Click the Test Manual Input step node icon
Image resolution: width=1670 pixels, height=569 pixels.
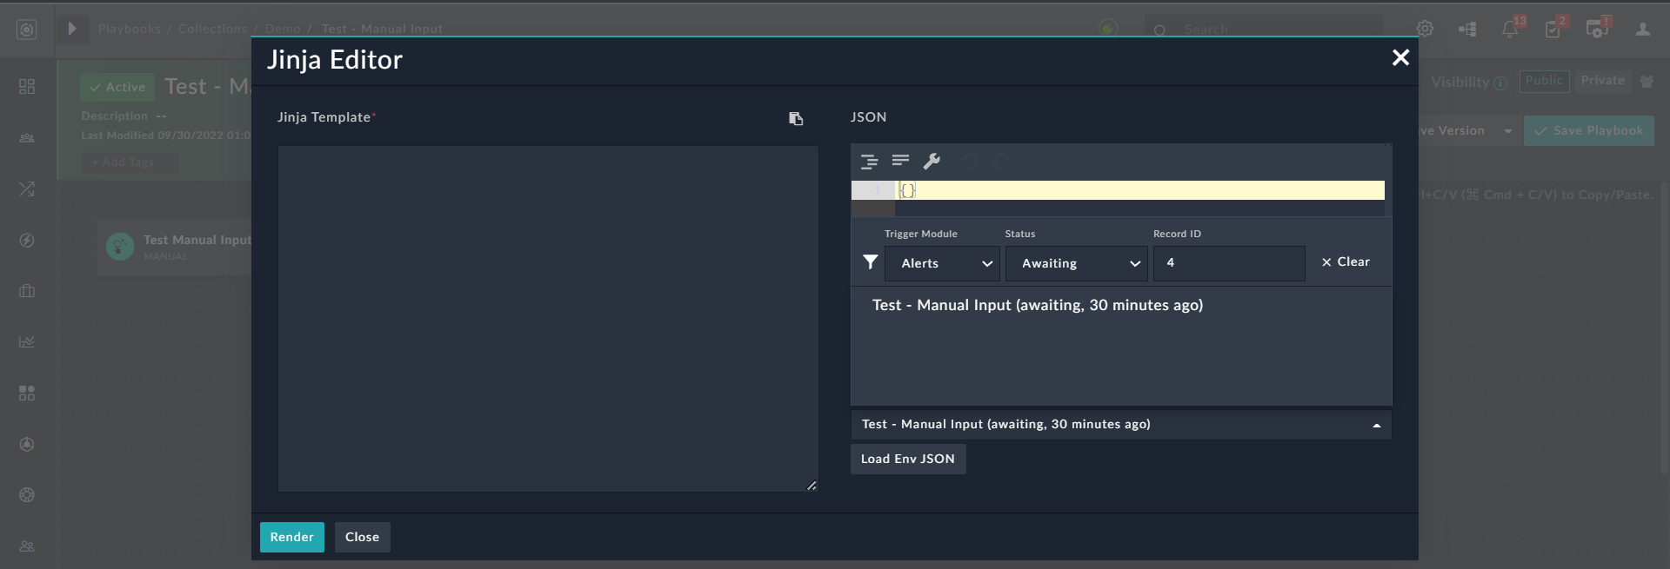point(120,247)
